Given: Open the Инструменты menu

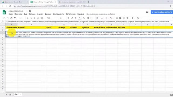Looking at the screenshot, I should click(x=58, y=14).
